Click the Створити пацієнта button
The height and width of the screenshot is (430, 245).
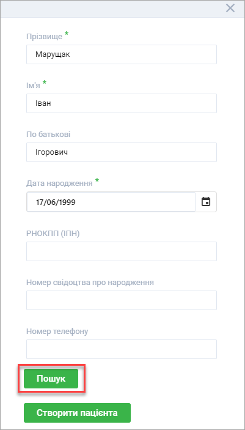pyautogui.click(x=77, y=413)
